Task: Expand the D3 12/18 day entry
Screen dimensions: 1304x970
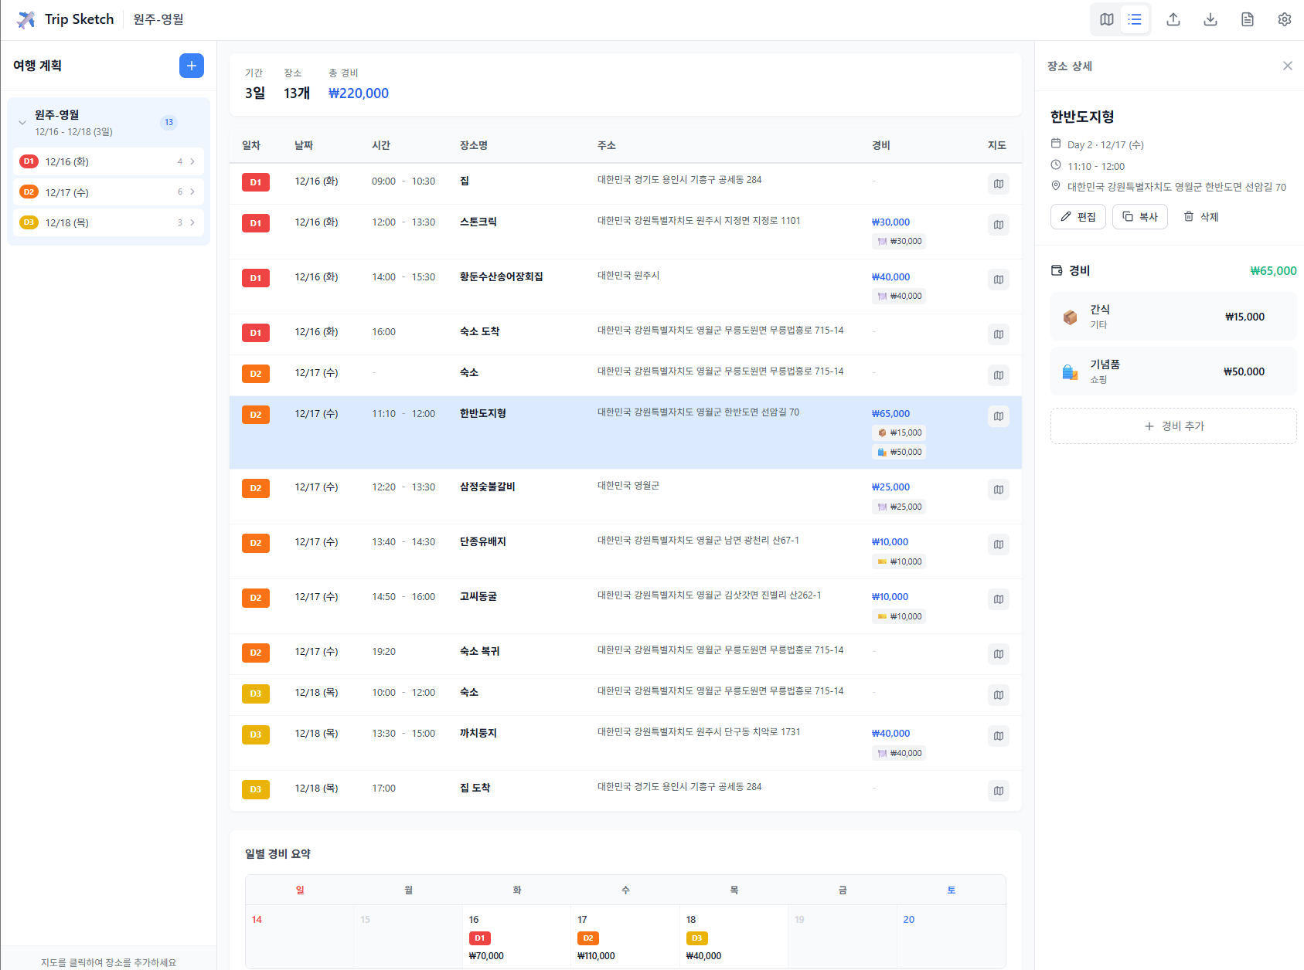Action: (107, 222)
